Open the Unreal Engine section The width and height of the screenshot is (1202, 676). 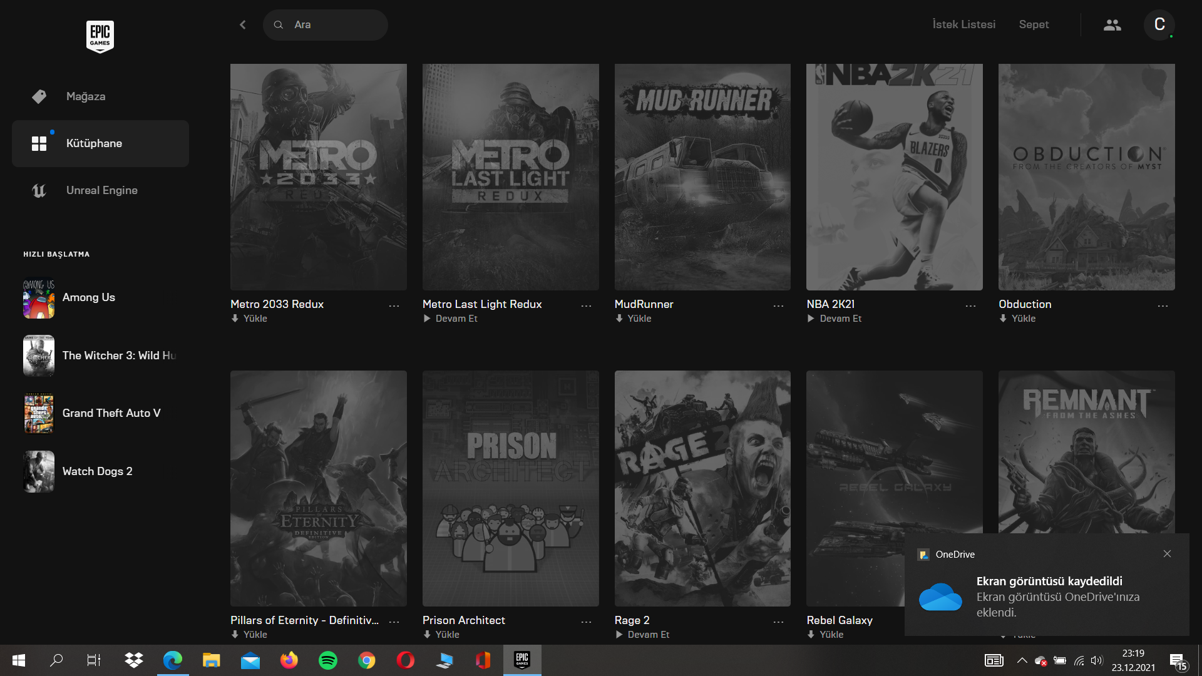pos(101,190)
